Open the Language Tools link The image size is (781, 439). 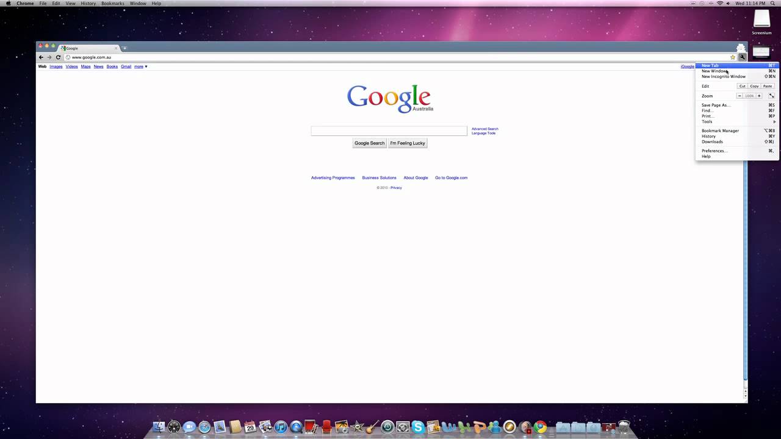point(484,133)
